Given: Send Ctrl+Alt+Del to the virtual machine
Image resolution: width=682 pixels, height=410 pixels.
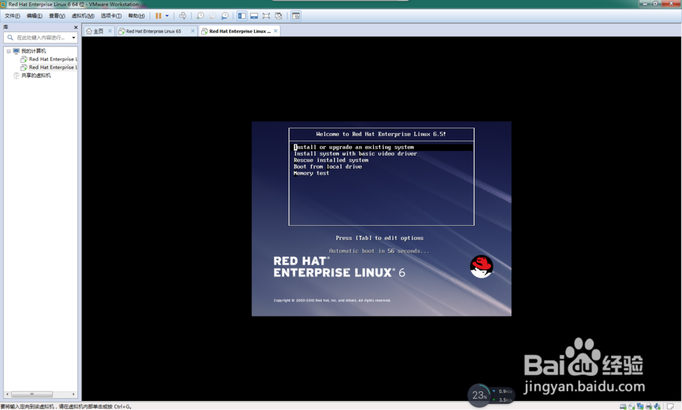Looking at the screenshot, I should click(183, 16).
